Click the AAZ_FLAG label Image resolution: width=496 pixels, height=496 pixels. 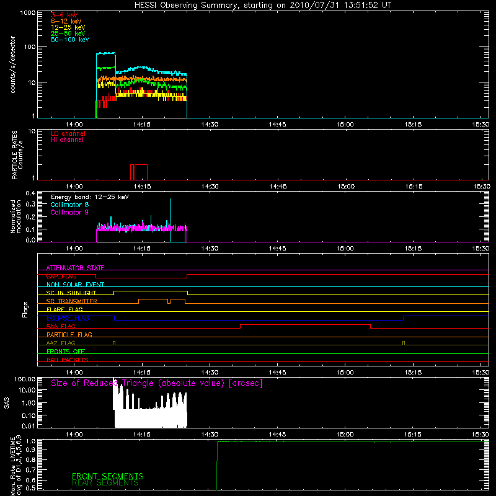(61, 343)
